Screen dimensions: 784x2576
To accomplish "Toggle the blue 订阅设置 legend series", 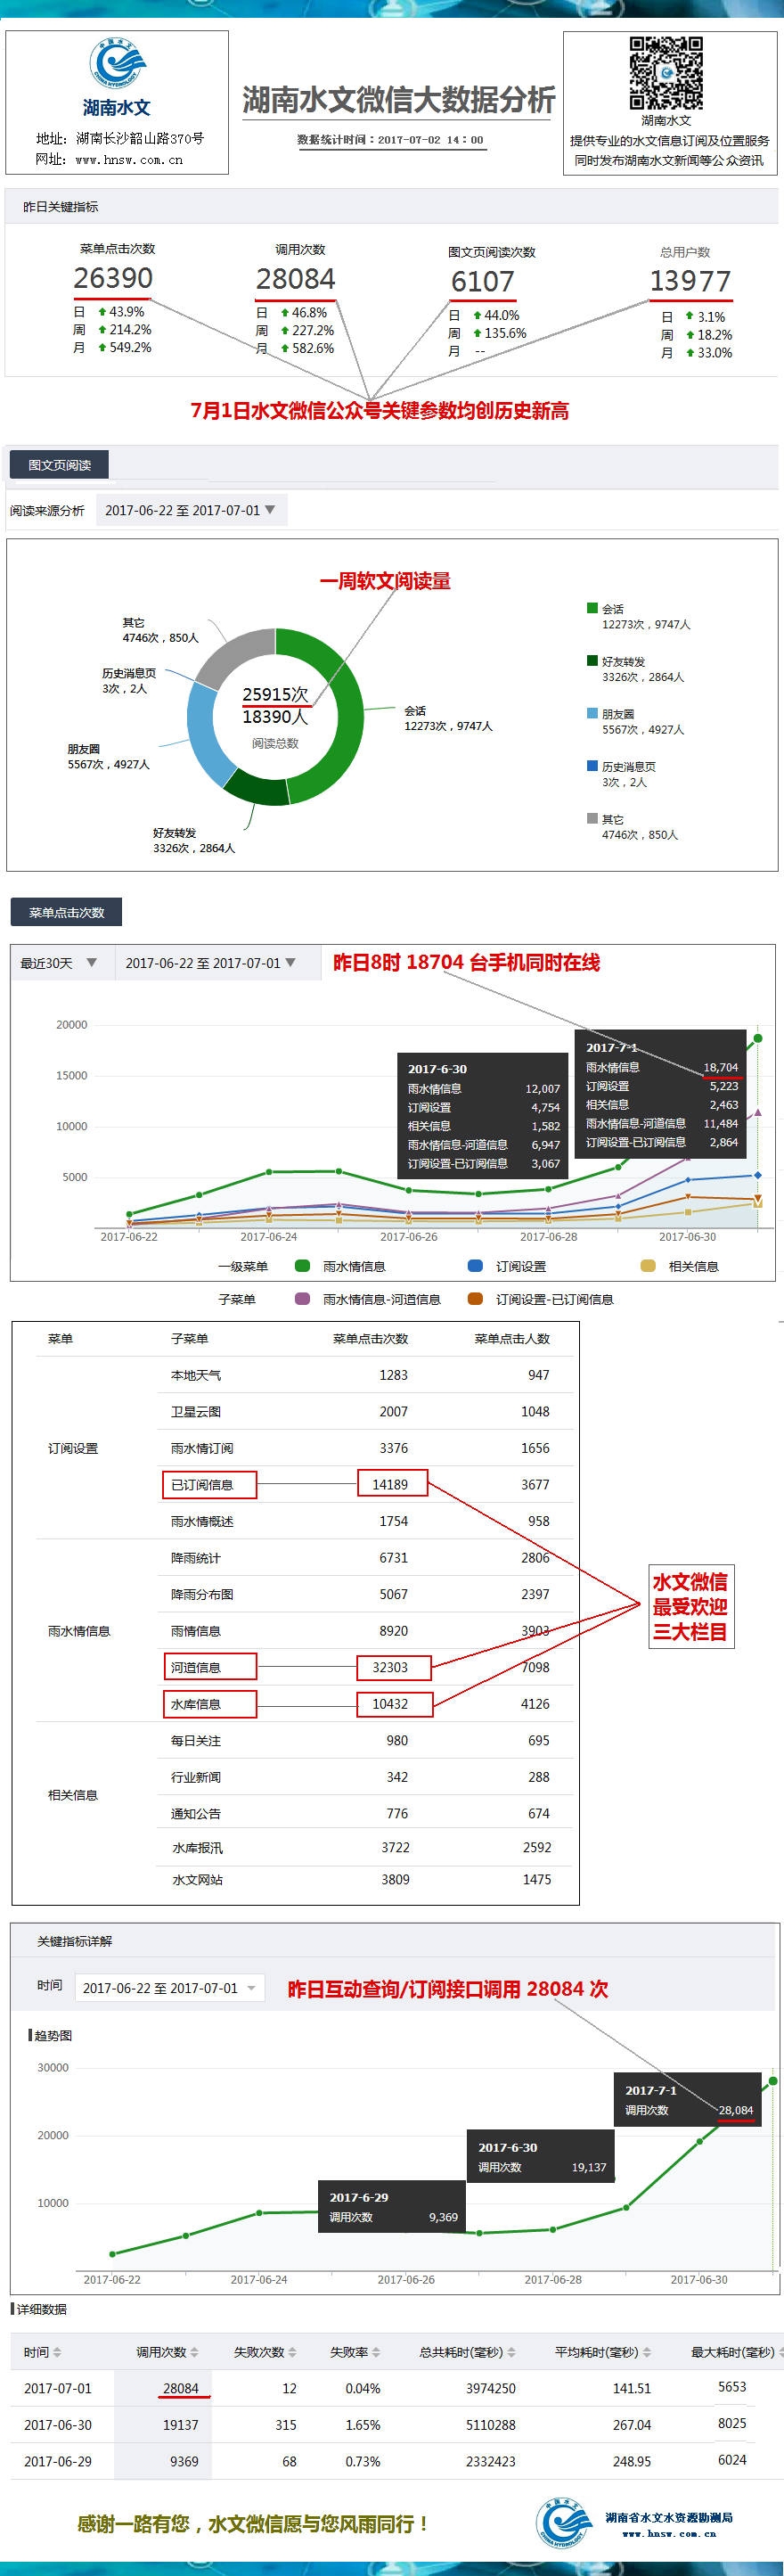I will coord(476,1266).
